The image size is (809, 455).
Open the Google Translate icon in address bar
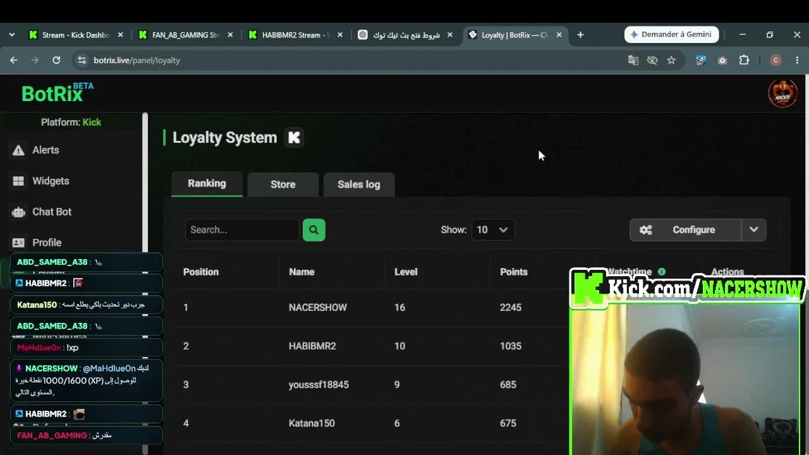(633, 60)
